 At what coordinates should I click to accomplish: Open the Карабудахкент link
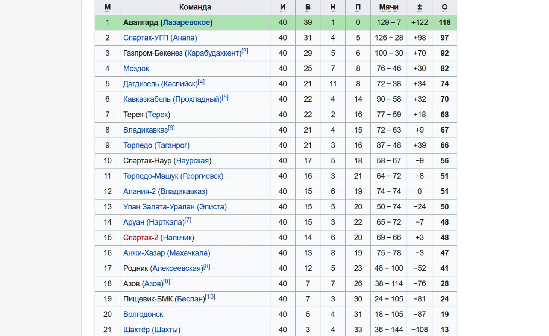(213, 53)
